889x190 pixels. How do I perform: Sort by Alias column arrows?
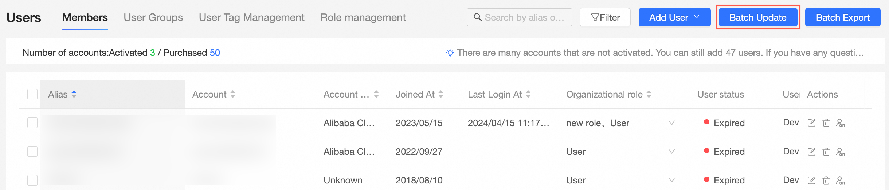point(74,94)
